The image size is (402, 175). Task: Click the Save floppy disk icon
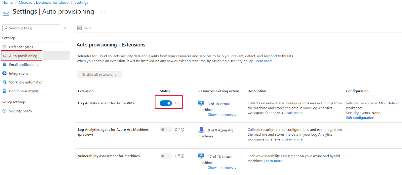(79, 28)
